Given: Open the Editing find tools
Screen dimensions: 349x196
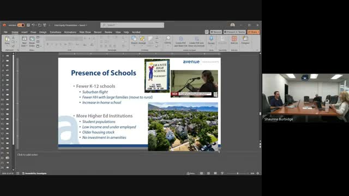Looking at the screenshot, I should coord(168,40).
